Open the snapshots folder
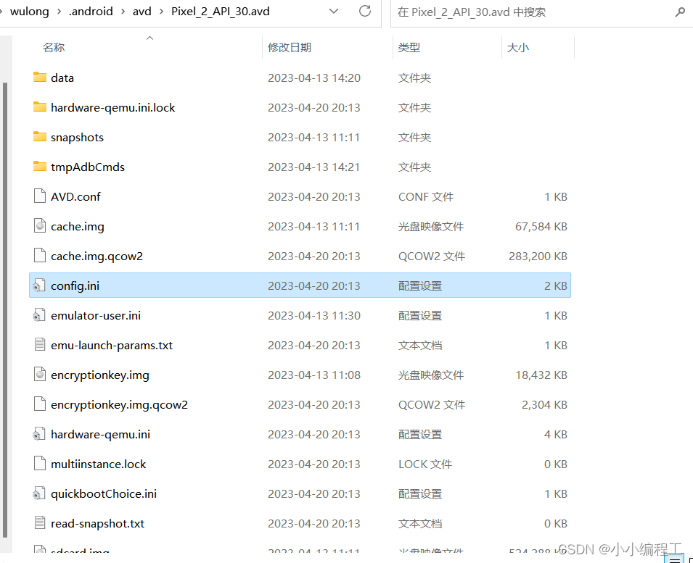693x563 pixels. (x=77, y=137)
